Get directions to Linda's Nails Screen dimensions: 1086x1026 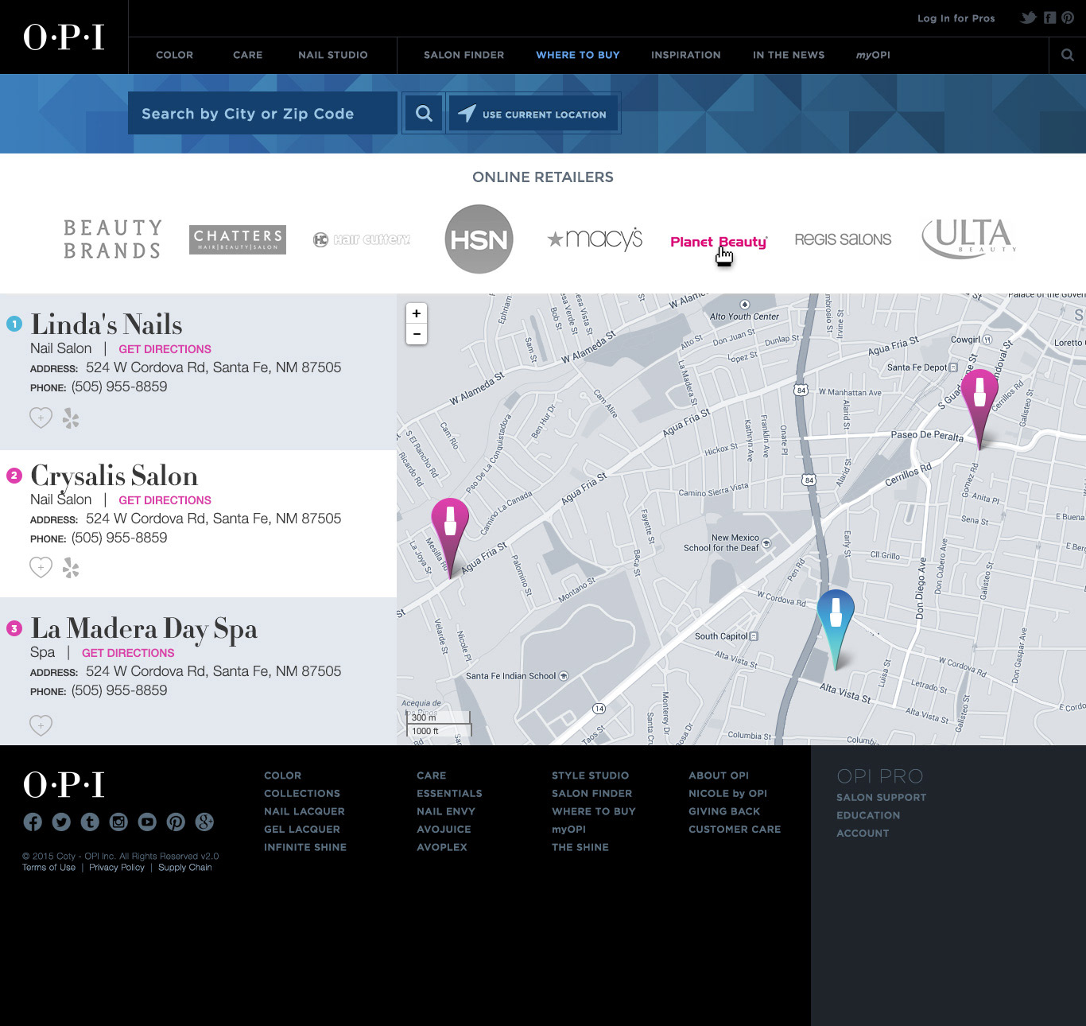coord(165,349)
